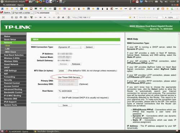Image resolution: width=180 pixels, height=133 pixels.
Task: Focus the Google search box
Action: coord(150,17)
